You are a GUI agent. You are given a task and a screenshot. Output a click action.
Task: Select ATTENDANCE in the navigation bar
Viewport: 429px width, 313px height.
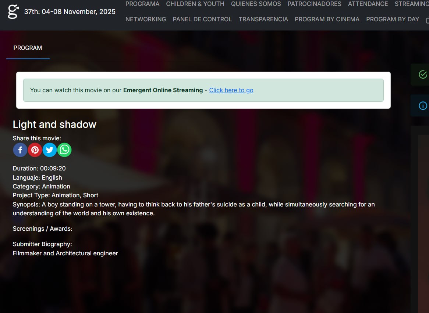pos(368,4)
